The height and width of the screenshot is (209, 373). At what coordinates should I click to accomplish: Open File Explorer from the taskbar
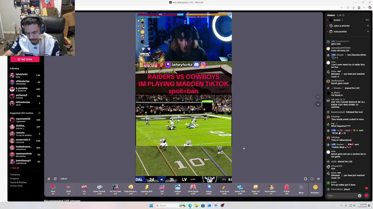[x=196, y=206]
